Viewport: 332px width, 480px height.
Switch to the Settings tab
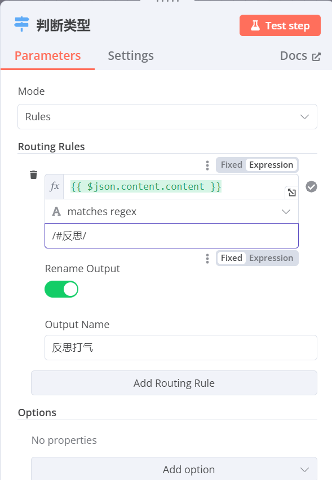(x=131, y=56)
